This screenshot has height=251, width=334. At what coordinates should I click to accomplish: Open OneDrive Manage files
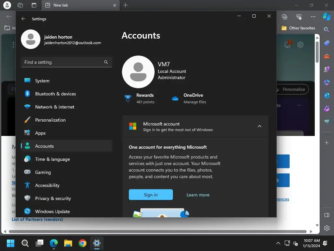tap(189, 98)
